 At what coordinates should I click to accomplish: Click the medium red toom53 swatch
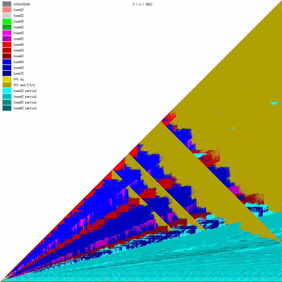[x=7, y=50]
